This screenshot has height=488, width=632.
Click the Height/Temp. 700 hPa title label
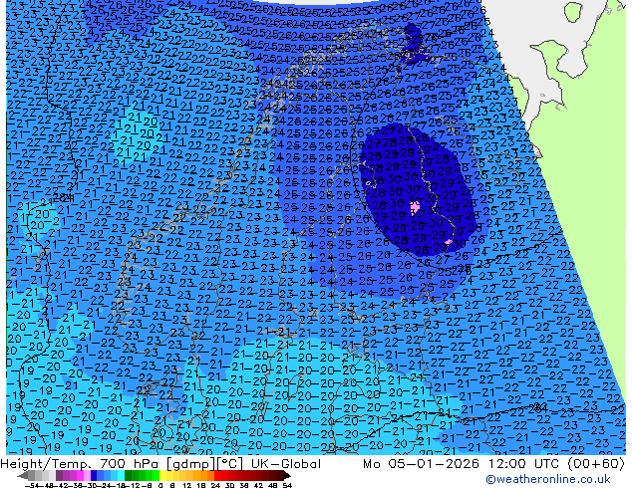click(74, 464)
